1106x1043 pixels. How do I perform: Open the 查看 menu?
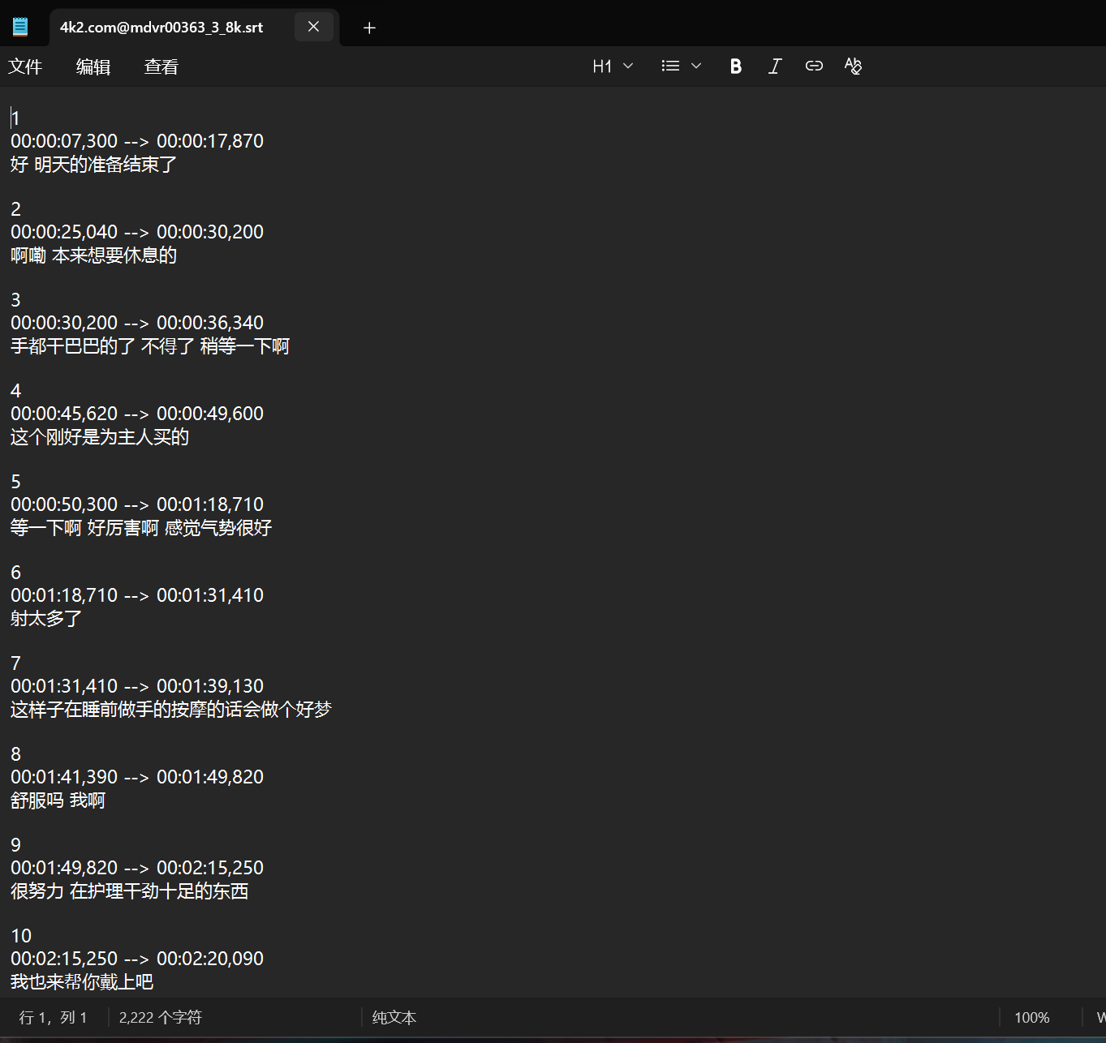pyautogui.click(x=161, y=67)
